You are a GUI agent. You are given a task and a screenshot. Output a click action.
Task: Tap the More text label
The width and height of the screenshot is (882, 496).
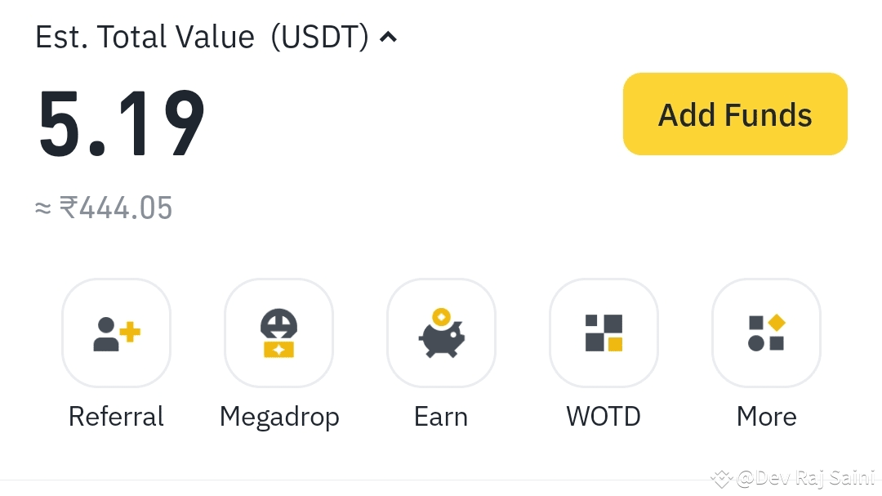766,417
